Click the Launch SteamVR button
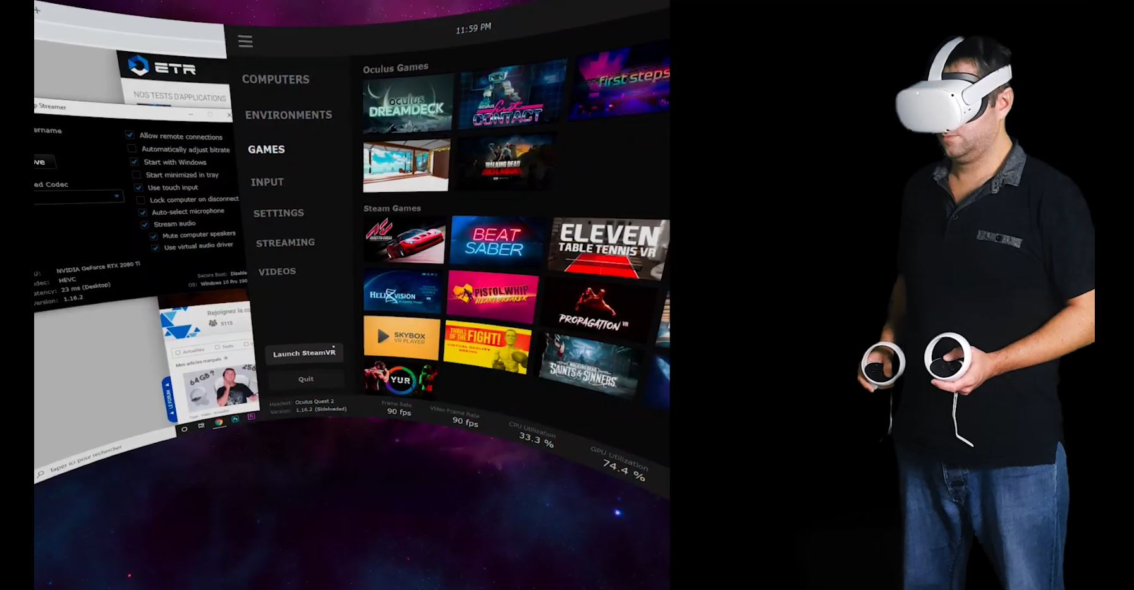Screen dimensions: 1134x590 304,353
